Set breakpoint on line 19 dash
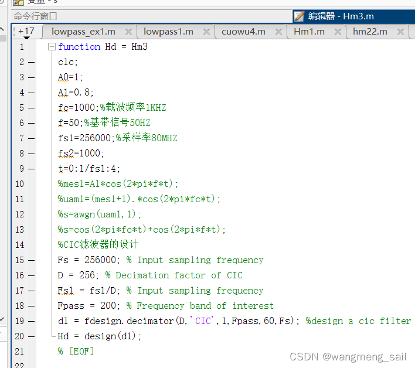The image size is (415, 368). [31, 321]
